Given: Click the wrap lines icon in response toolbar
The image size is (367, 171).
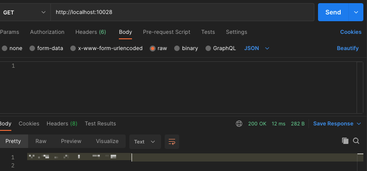Looking at the screenshot, I should coord(172,142).
